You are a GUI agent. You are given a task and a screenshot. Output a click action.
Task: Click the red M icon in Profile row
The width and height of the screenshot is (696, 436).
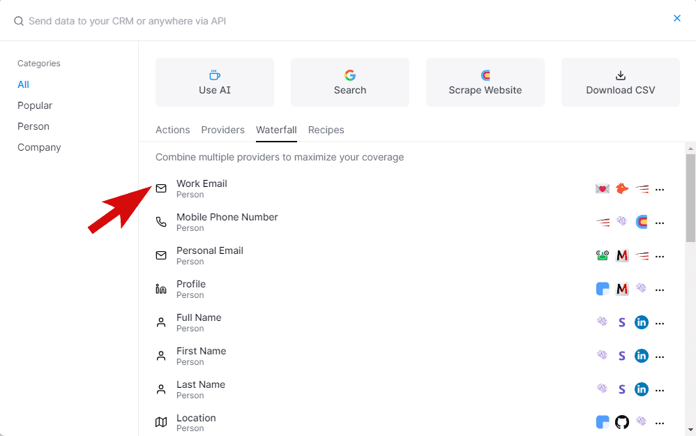click(622, 289)
